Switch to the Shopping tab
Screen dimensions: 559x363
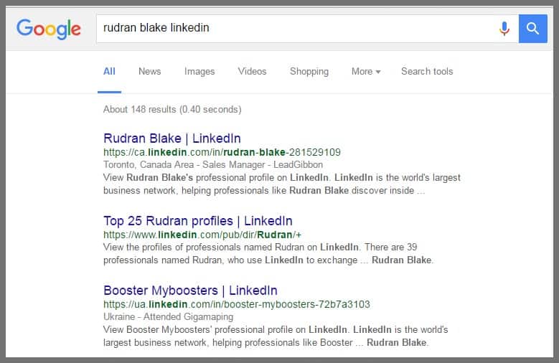309,72
